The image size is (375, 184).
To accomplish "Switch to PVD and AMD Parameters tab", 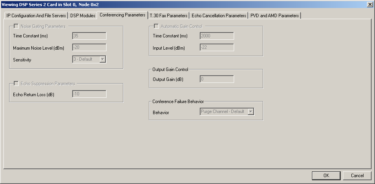I will (275, 16).
